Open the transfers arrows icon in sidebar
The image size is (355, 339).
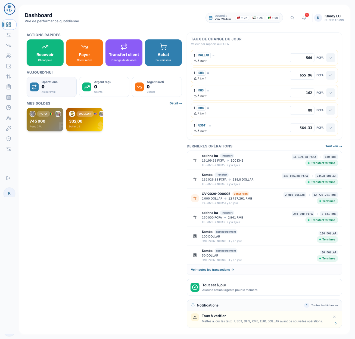[9, 35]
